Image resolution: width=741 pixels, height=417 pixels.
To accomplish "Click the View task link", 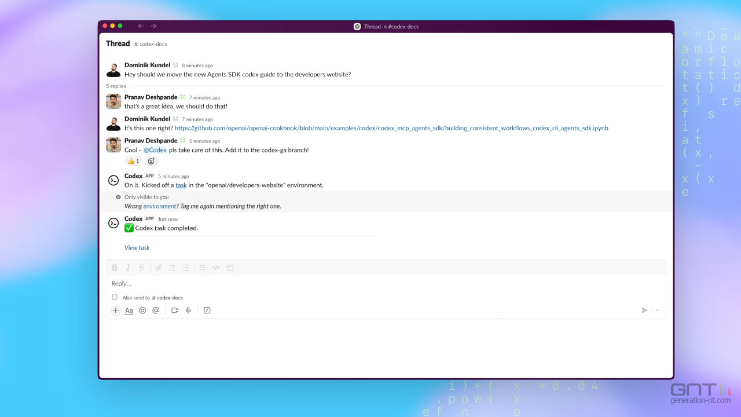I will pyautogui.click(x=137, y=248).
